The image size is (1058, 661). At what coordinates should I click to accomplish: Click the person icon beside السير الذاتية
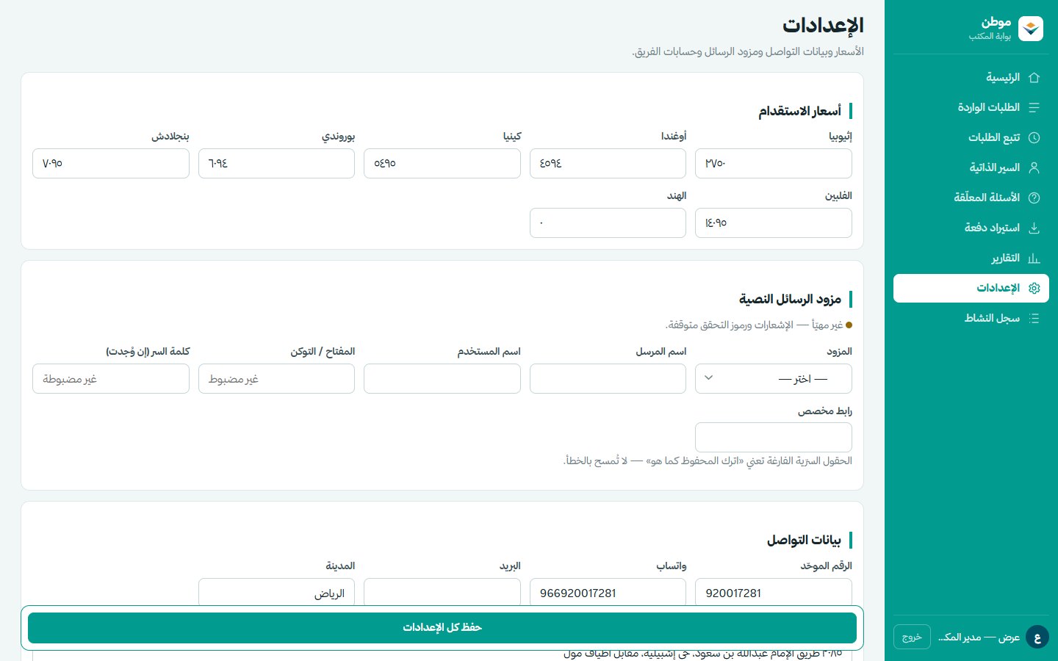[x=1034, y=167]
